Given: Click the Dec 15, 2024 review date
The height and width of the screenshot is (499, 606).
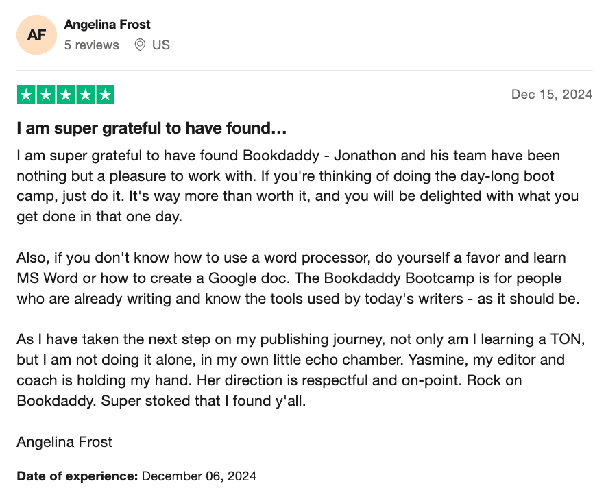Looking at the screenshot, I should pyautogui.click(x=551, y=95).
